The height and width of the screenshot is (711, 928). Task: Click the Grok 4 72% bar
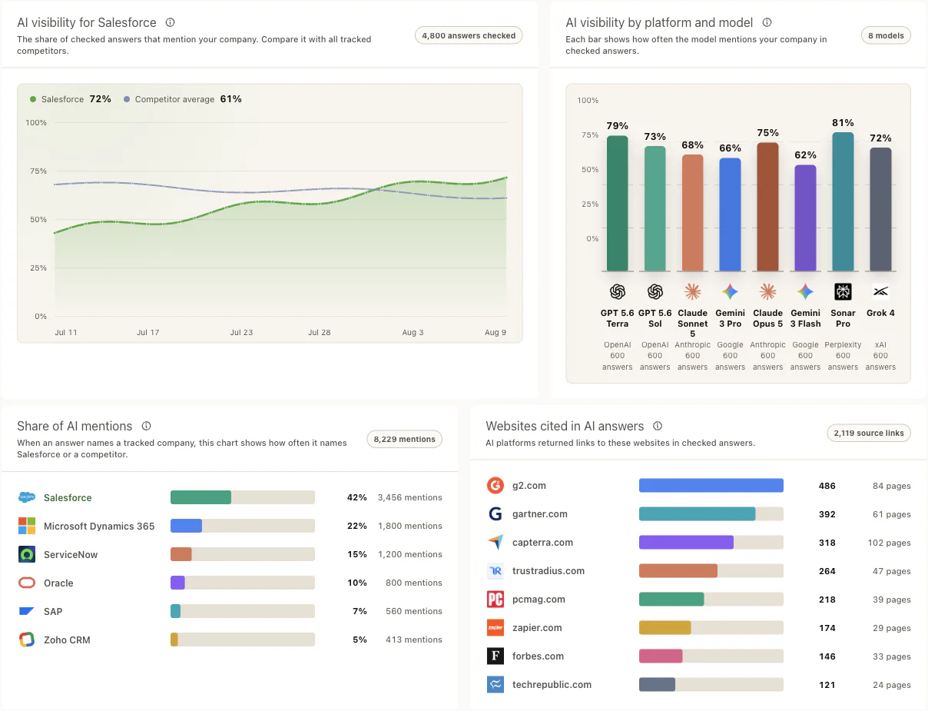880,210
